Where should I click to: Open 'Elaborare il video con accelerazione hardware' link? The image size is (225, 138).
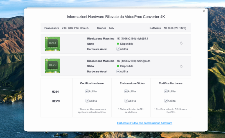(x=145, y=123)
